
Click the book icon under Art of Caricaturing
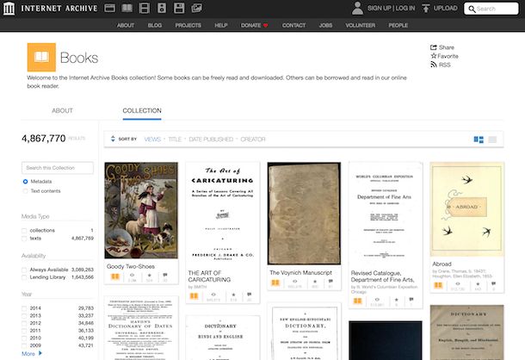[194, 296]
